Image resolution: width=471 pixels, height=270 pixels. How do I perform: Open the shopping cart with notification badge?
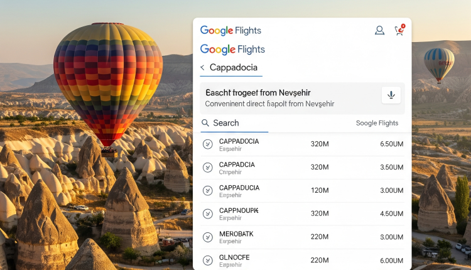coord(399,30)
